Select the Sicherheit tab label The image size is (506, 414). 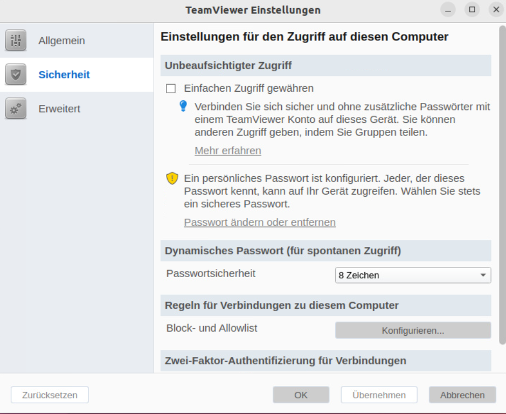tap(64, 74)
